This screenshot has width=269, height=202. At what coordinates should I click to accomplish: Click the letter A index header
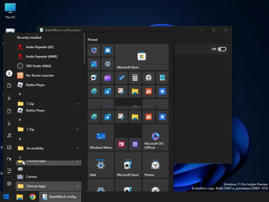pyautogui.click(x=20, y=139)
